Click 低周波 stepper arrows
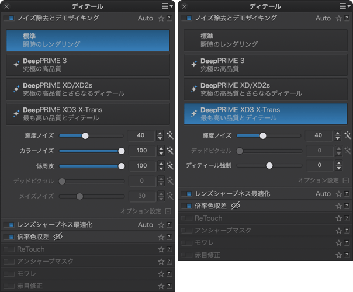353x292 pixels. (x=161, y=166)
